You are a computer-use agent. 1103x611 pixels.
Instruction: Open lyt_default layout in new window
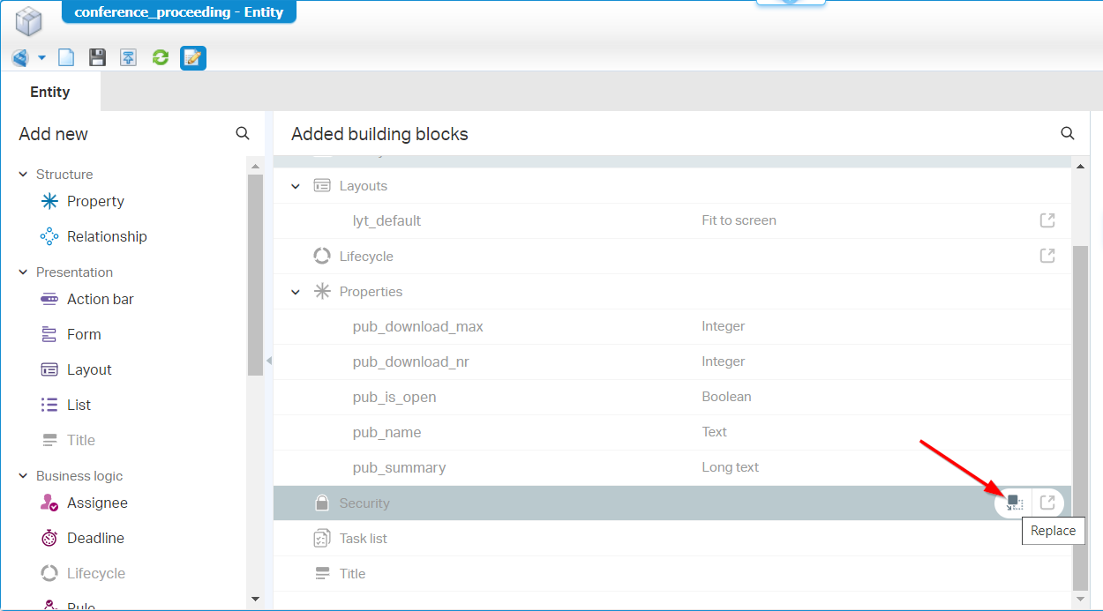pos(1047,220)
